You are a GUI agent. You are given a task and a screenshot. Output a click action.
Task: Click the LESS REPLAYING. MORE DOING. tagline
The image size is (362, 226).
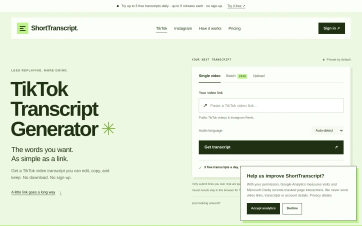pyautogui.click(x=39, y=70)
